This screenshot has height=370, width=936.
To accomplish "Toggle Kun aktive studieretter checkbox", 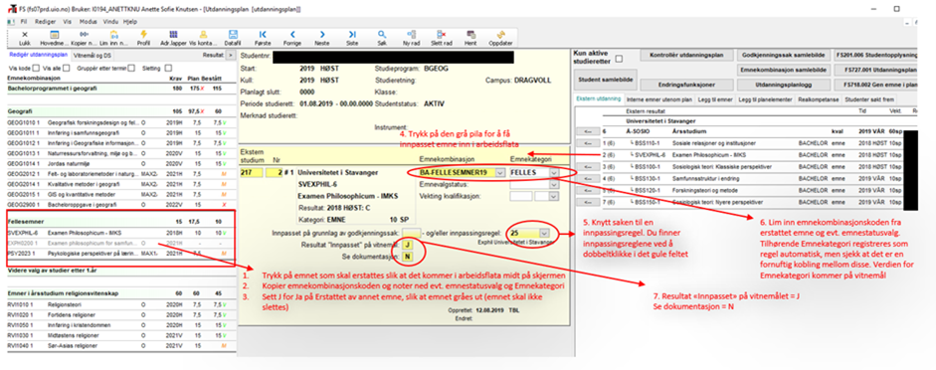I will tap(619, 59).
